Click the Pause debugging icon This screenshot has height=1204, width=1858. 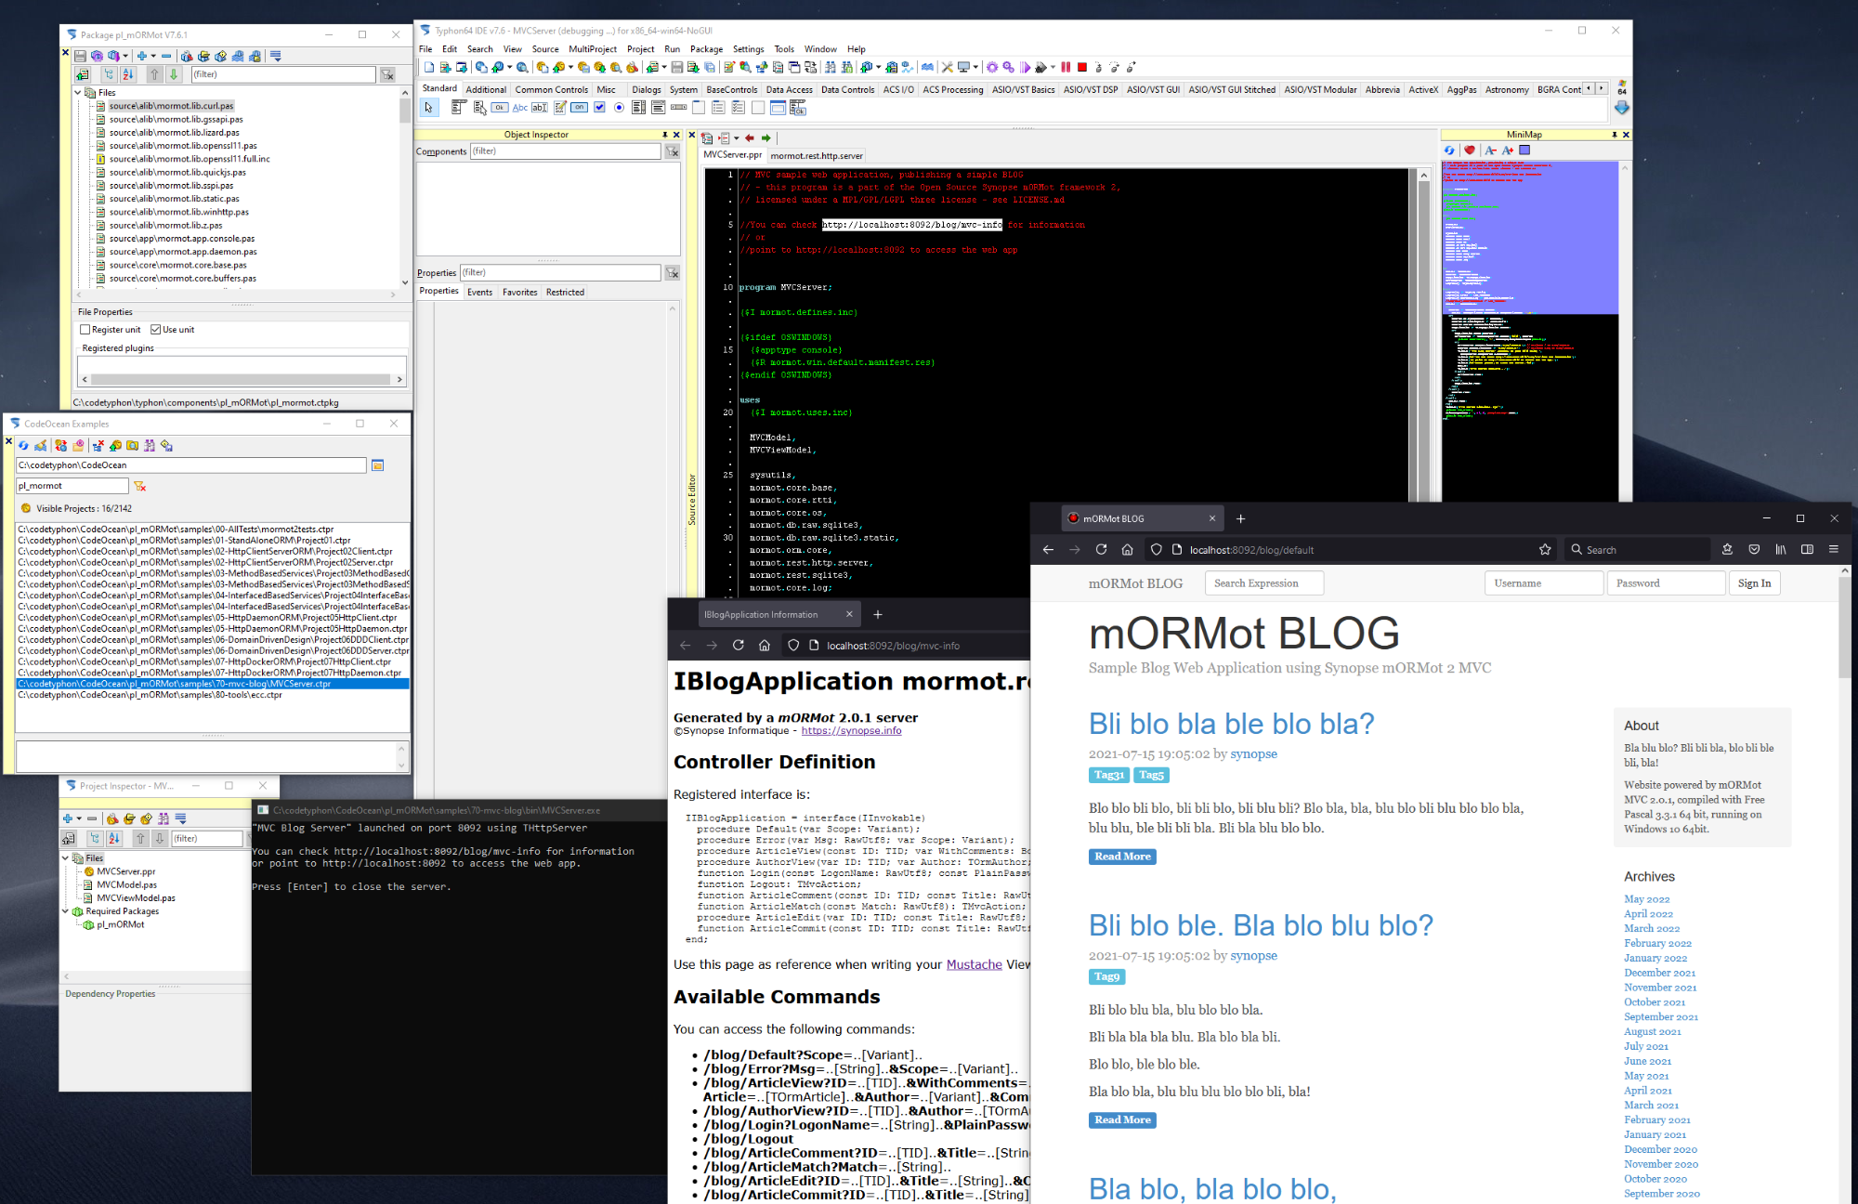[1066, 67]
